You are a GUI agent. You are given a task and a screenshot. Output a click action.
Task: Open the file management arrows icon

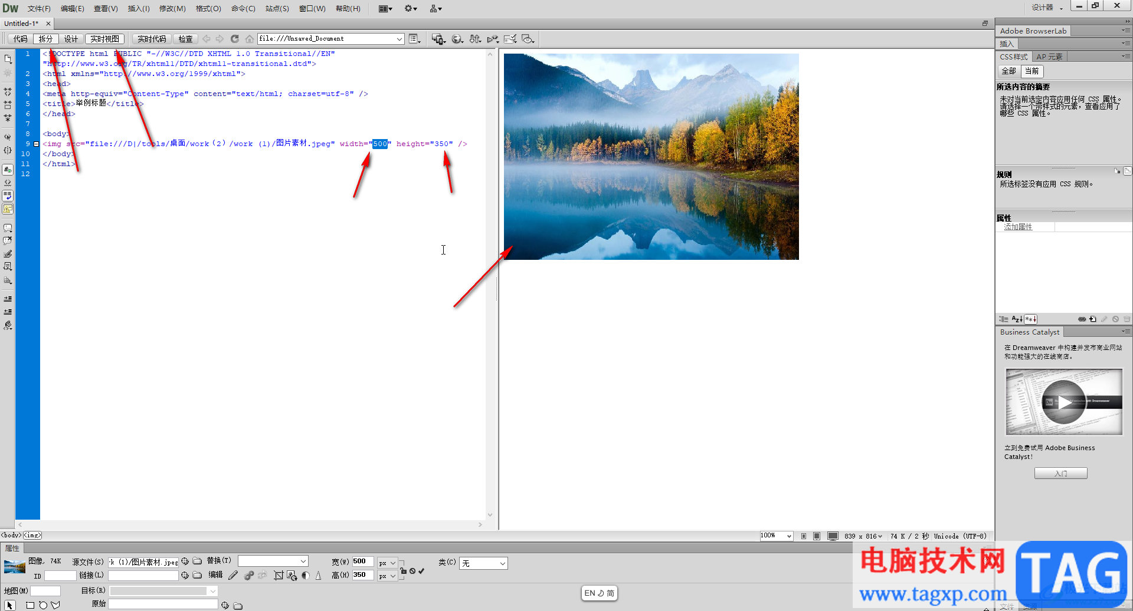pos(475,39)
